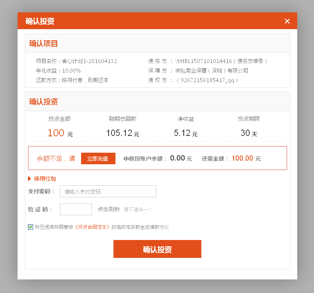Viewport: 314px width, 293px height.
Task: Click the 年化收益：10.00% text
Action: (x=58, y=71)
